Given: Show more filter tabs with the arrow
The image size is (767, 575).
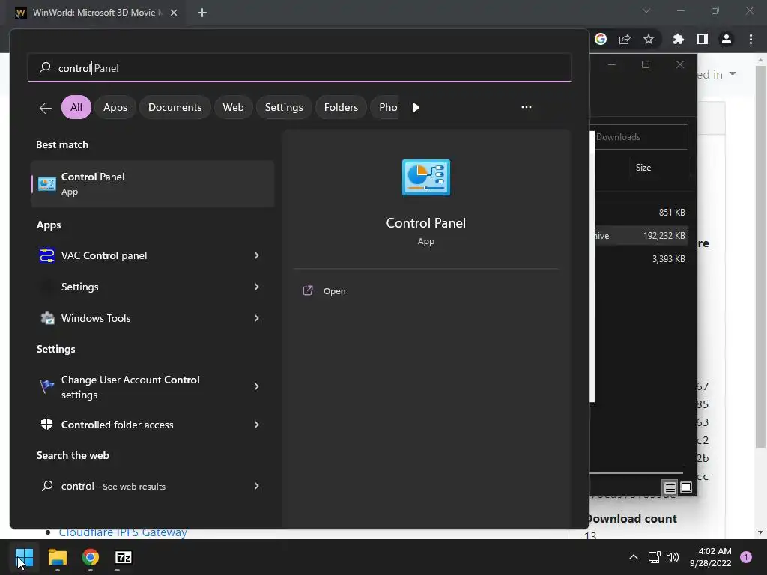Looking at the screenshot, I should (415, 108).
